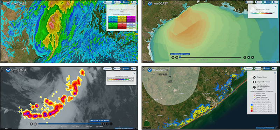Click NOAA logo in wave height map panel
The image size is (280, 130).
click(149, 3)
